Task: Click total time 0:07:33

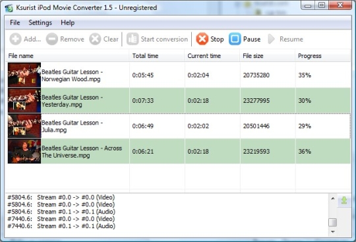Action: tap(143, 101)
